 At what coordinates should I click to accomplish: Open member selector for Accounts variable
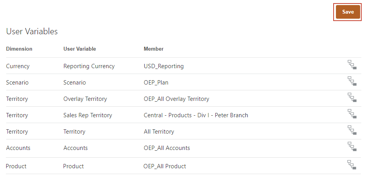(352, 147)
